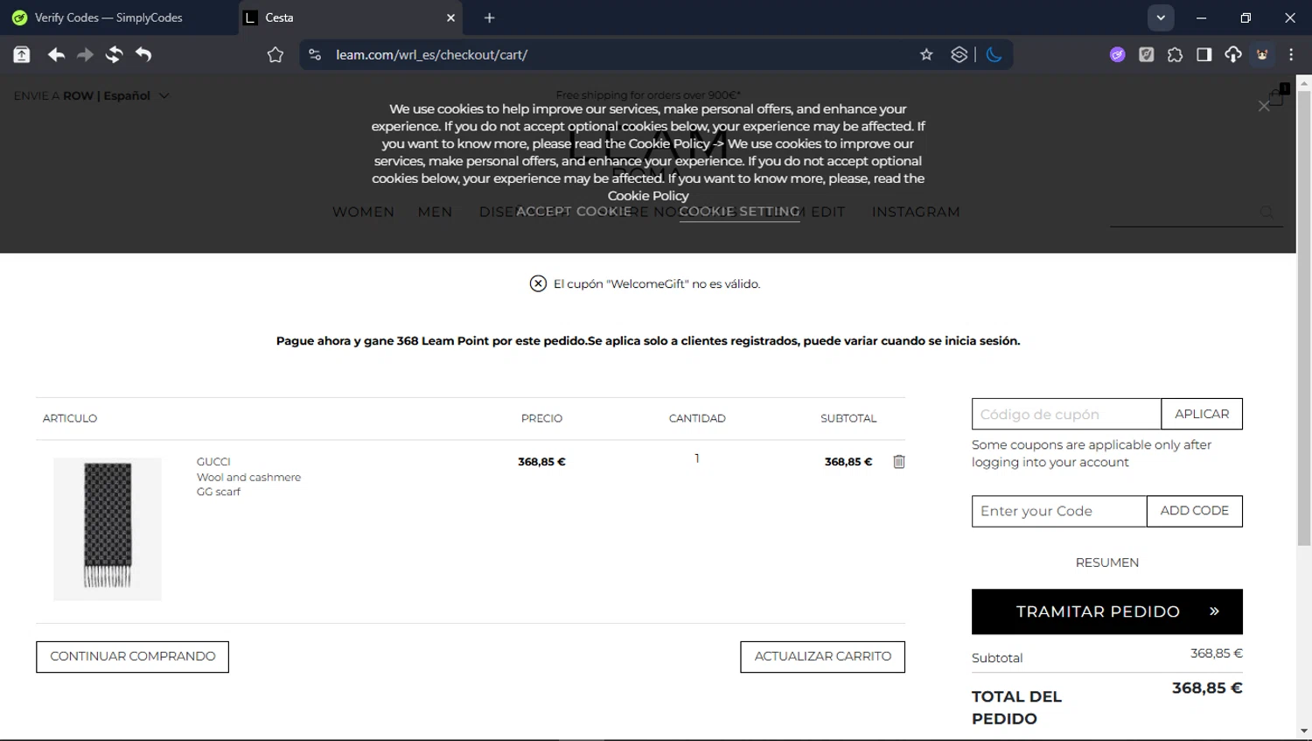Image resolution: width=1312 pixels, height=741 pixels.
Task: Open the MEN menu
Action: click(435, 212)
